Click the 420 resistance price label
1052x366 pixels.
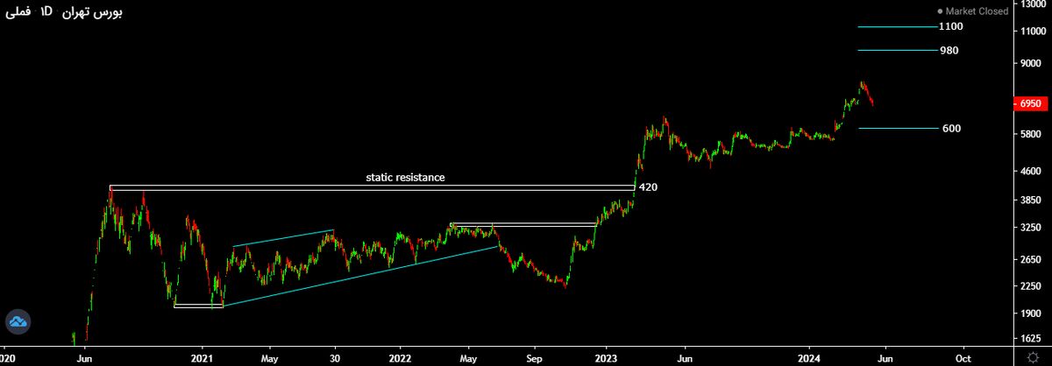pos(648,187)
